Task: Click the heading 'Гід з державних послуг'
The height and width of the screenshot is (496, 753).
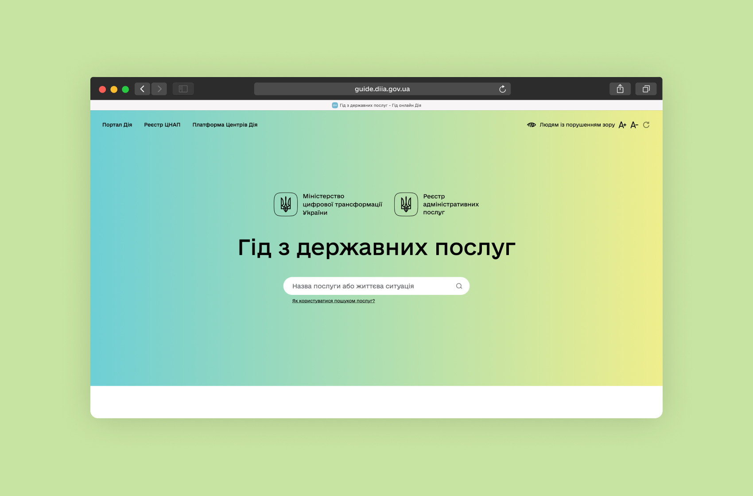Action: point(376,248)
